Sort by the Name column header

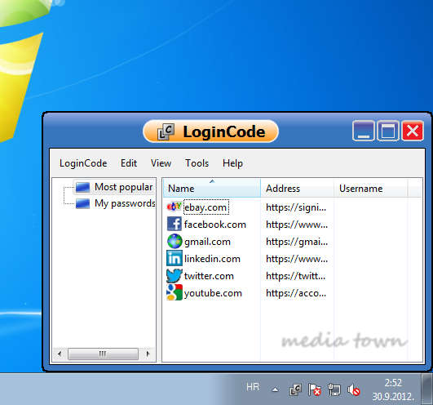coord(212,189)
